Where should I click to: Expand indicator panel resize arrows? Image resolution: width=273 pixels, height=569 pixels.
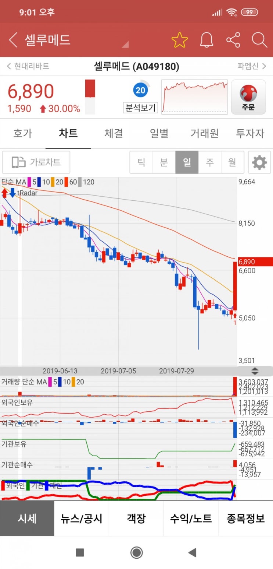[255, 371]
